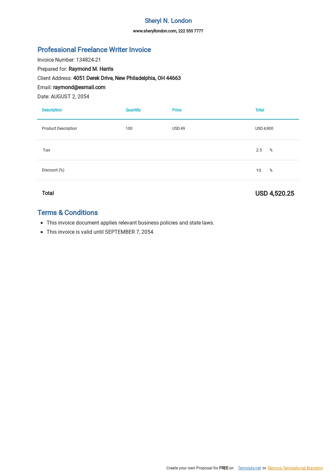Click the client address 4051 Derek Drive

[x=127, y=78]
